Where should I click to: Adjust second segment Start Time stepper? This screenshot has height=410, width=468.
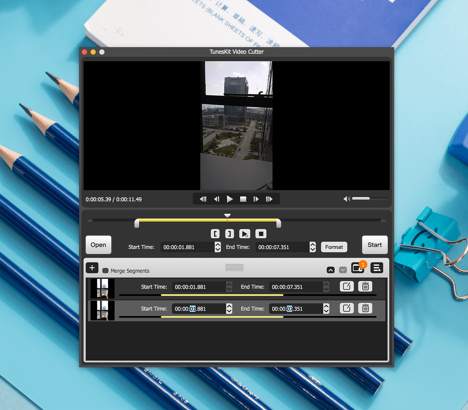(x=229, y=309)
